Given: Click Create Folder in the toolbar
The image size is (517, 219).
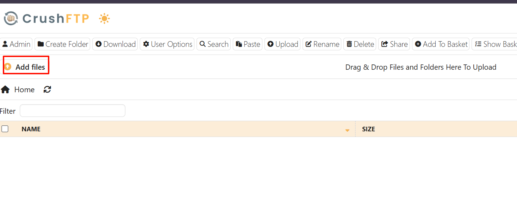Looking at the screenshot, I should pyautogui.click(x=63, y=44).
